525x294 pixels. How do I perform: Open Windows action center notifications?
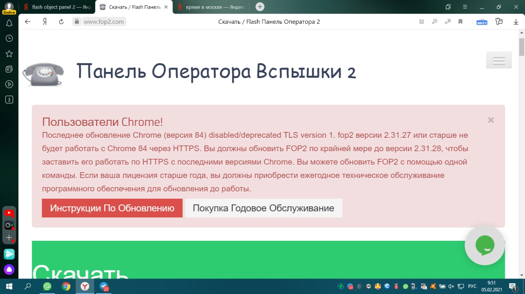[x=513, y=286]
